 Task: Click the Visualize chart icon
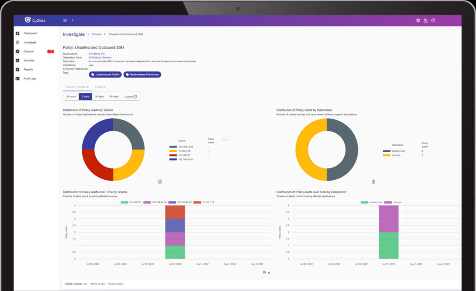click(x=18, y=60)
